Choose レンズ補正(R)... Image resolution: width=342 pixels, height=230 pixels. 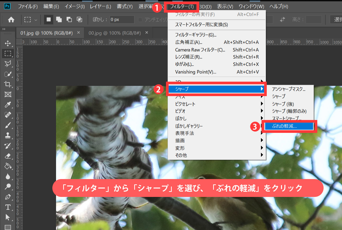[x=217, y=57]
